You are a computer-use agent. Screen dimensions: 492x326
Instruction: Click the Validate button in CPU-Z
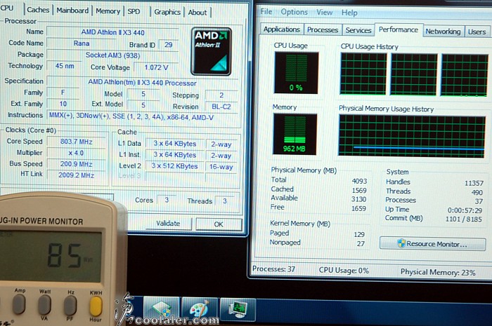pos(169,224)
